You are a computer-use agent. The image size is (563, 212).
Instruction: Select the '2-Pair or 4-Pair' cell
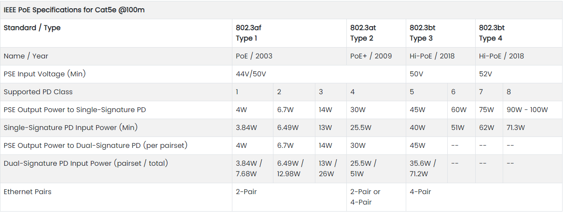tap(365, 197)
